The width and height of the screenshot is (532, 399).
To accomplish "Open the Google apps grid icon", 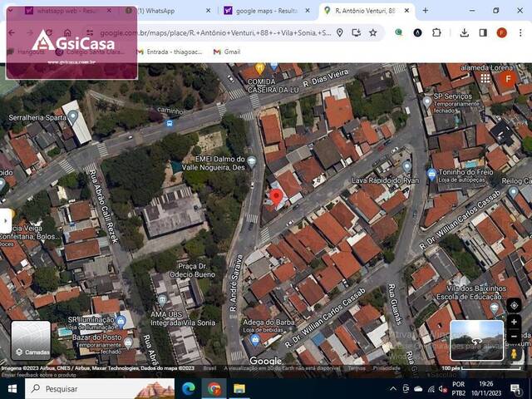I will click(x=485, y=79).
